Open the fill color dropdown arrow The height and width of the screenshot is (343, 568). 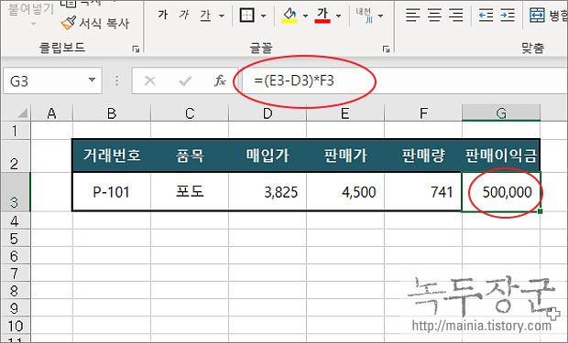click(305, 16)
